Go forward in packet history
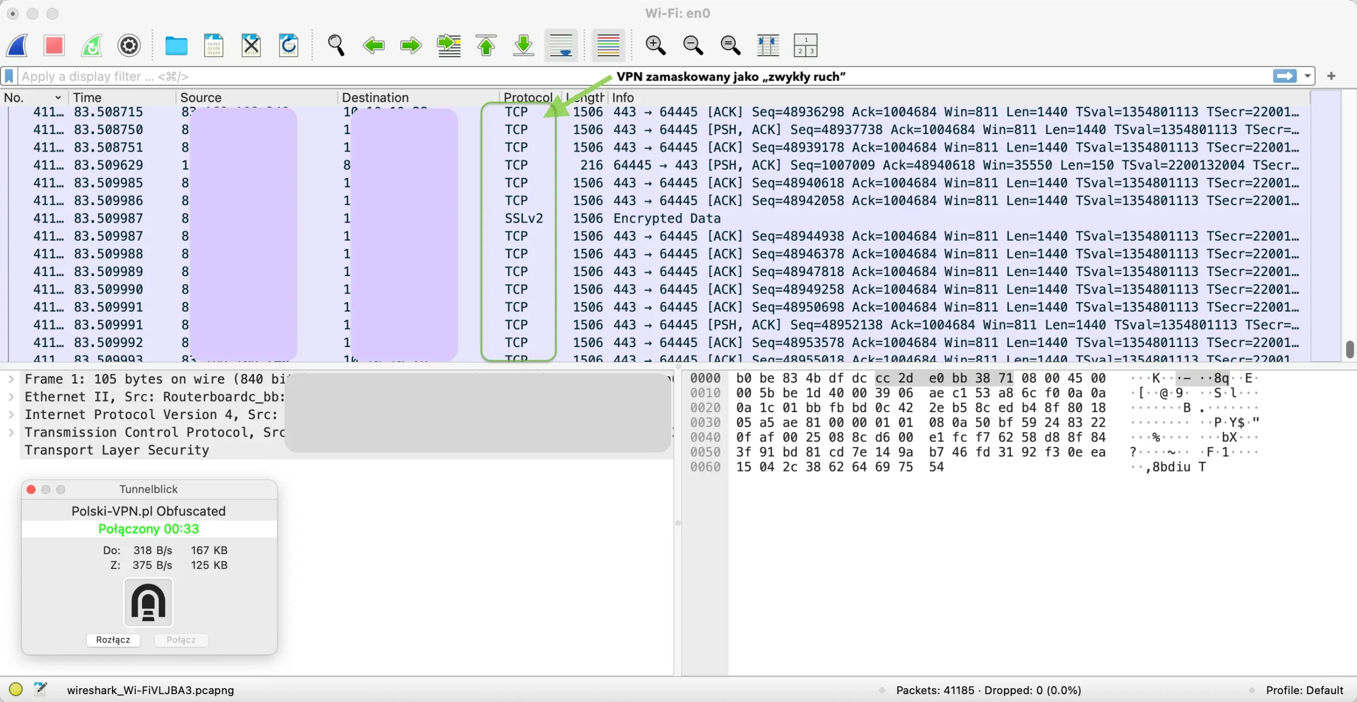Screen dimensions: 1357x702 [411, 46]
